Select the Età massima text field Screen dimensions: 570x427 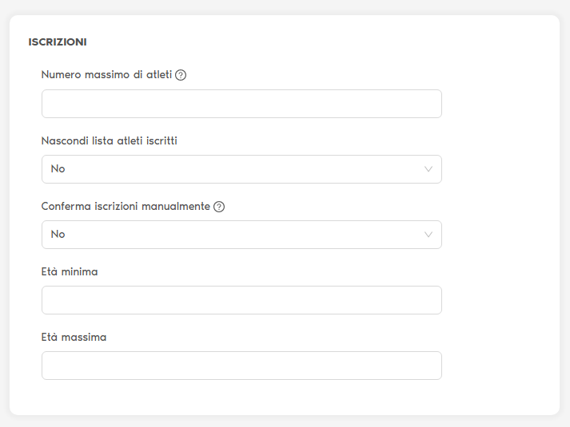241,366
